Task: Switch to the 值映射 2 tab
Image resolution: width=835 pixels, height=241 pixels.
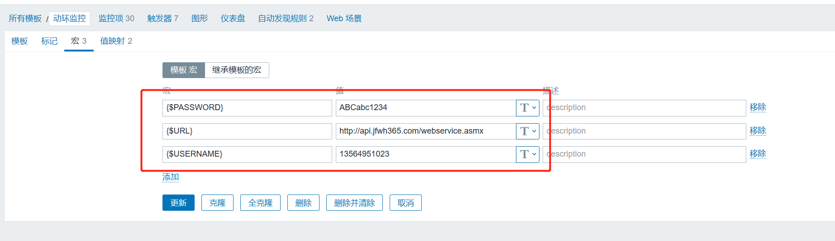Action: tap(116, 41)
